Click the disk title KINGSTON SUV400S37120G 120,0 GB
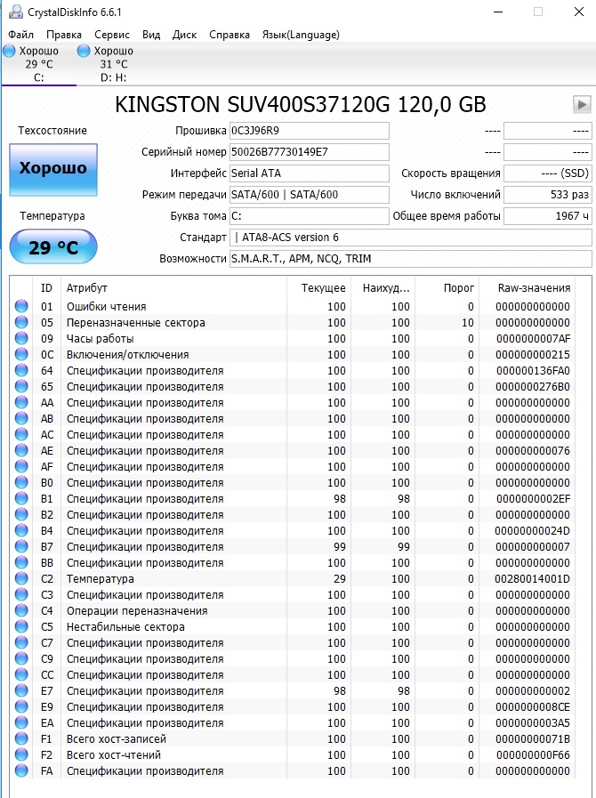This screenshot has width=596, height=798. (x=301, y=104)
